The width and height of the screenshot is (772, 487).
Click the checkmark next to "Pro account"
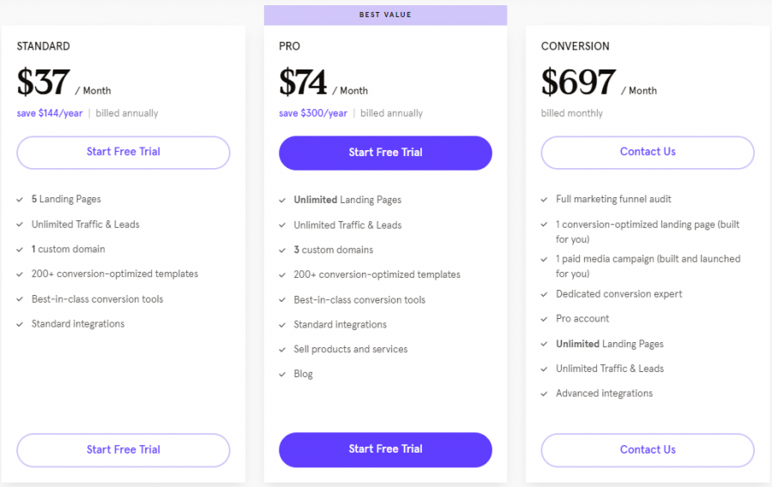click(545, 319)
